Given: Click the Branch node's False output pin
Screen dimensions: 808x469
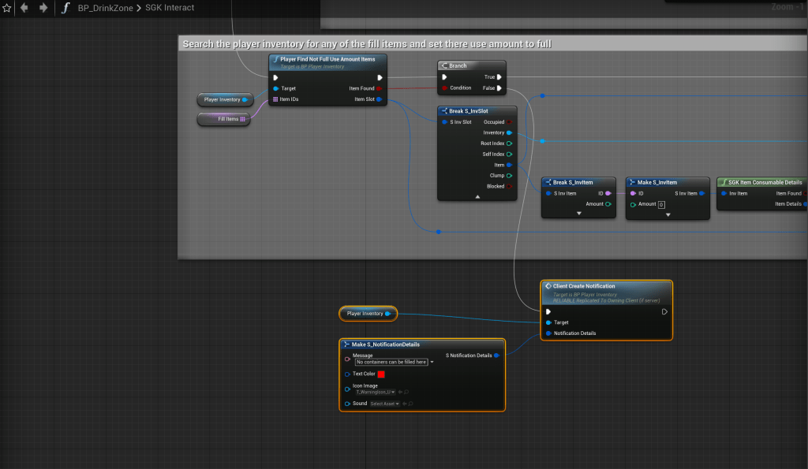Looking at the screenshot, I should pyautogui.click(x=499, y=88).
